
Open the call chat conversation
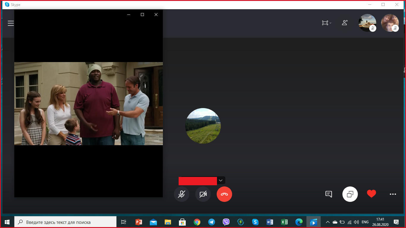pyautogui.click(x=329, y=194)
